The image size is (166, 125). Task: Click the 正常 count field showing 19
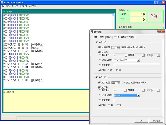click(x=138, y=14)
